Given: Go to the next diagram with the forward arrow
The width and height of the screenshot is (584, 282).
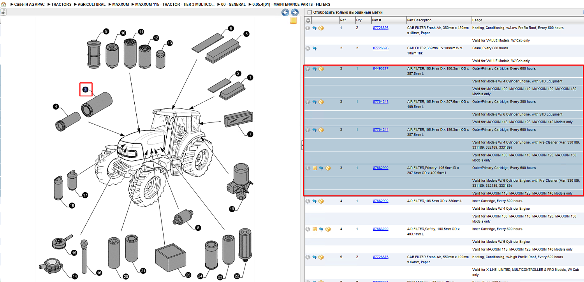Looking at the screenshot, I should 295,12.
